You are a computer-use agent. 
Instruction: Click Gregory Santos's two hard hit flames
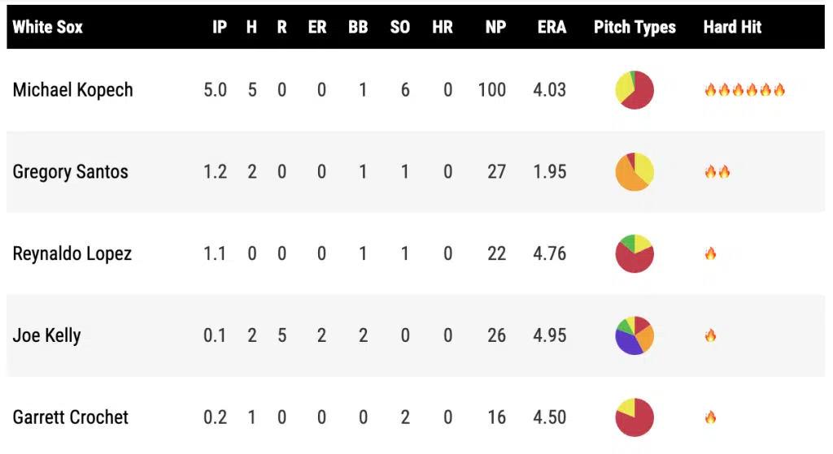pos(717,172)
